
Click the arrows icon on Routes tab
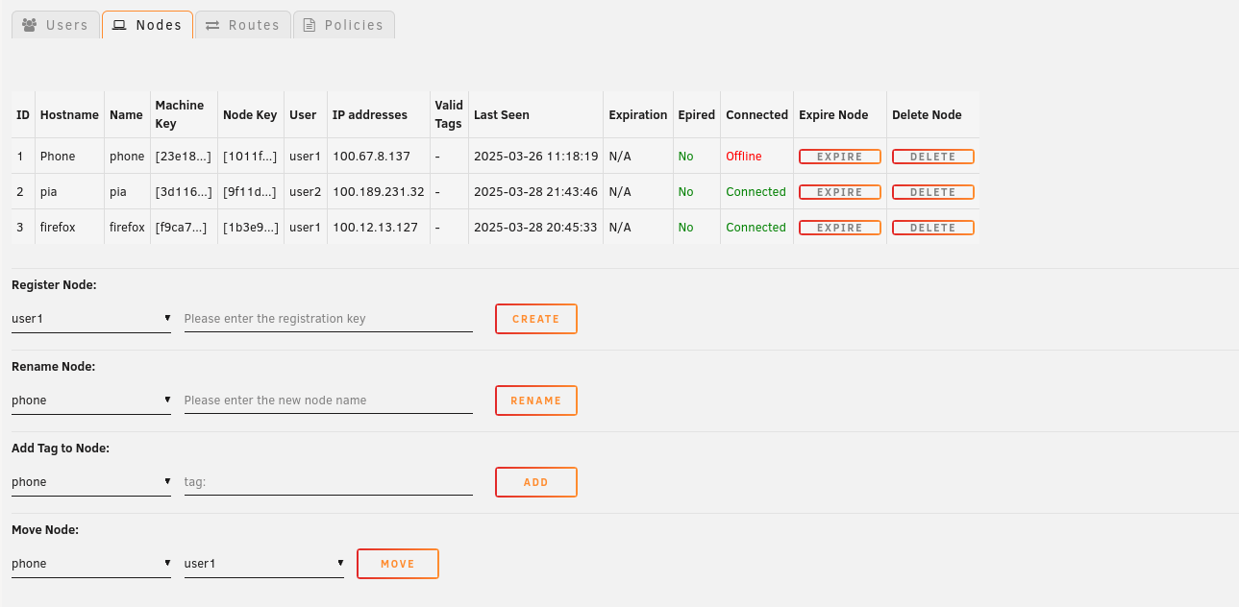coord(212,25)
